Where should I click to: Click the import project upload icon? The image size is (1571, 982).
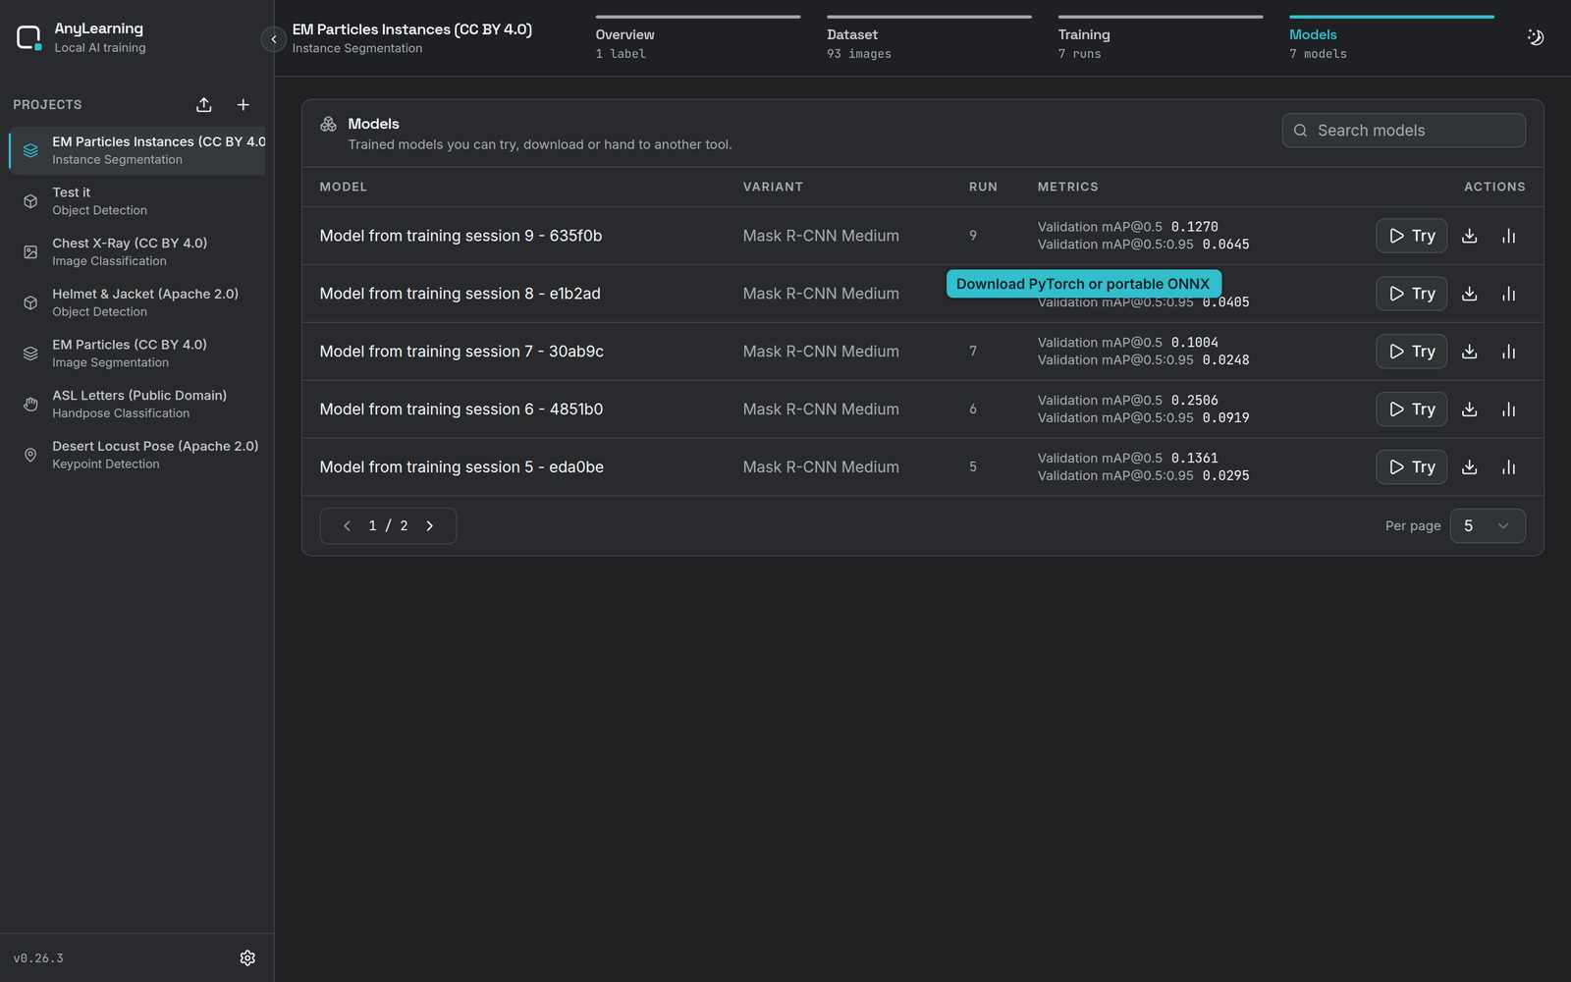(204, 105)
